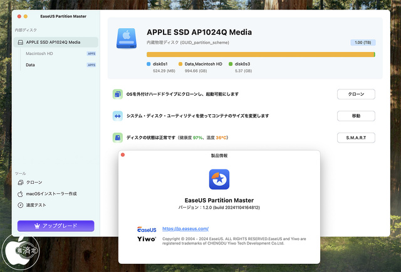Image resolution: width=401 pixels, height=272 pixels.
Task: Select the Data volume
Action: tap(30, 65)
